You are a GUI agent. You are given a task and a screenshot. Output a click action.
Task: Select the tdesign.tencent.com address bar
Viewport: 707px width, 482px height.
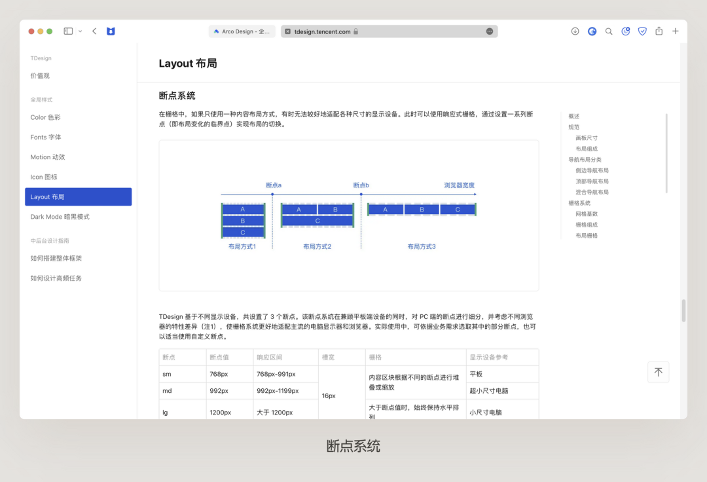click(389, 31)
